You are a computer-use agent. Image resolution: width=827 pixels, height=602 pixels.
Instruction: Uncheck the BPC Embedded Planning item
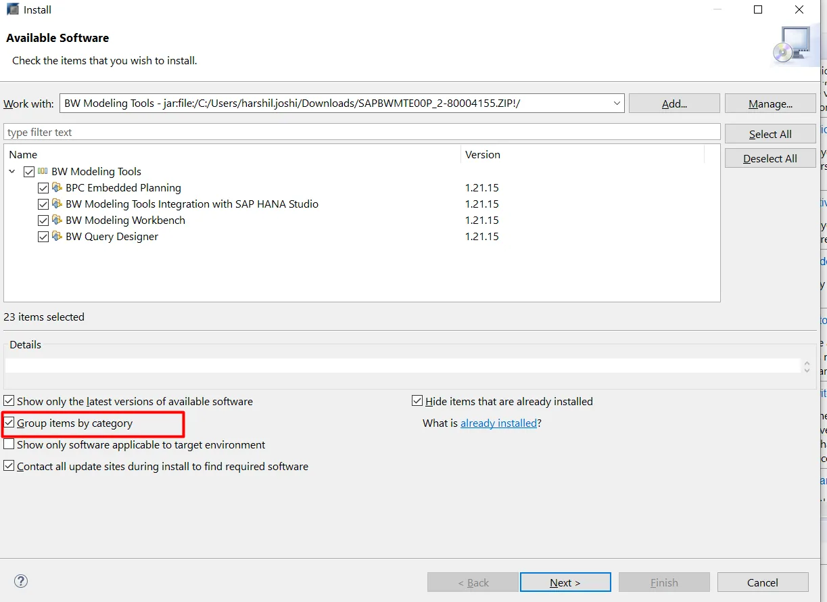43,187
